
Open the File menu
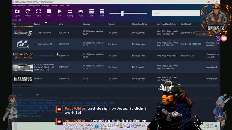pyautogui.click(x=14, y=6)
